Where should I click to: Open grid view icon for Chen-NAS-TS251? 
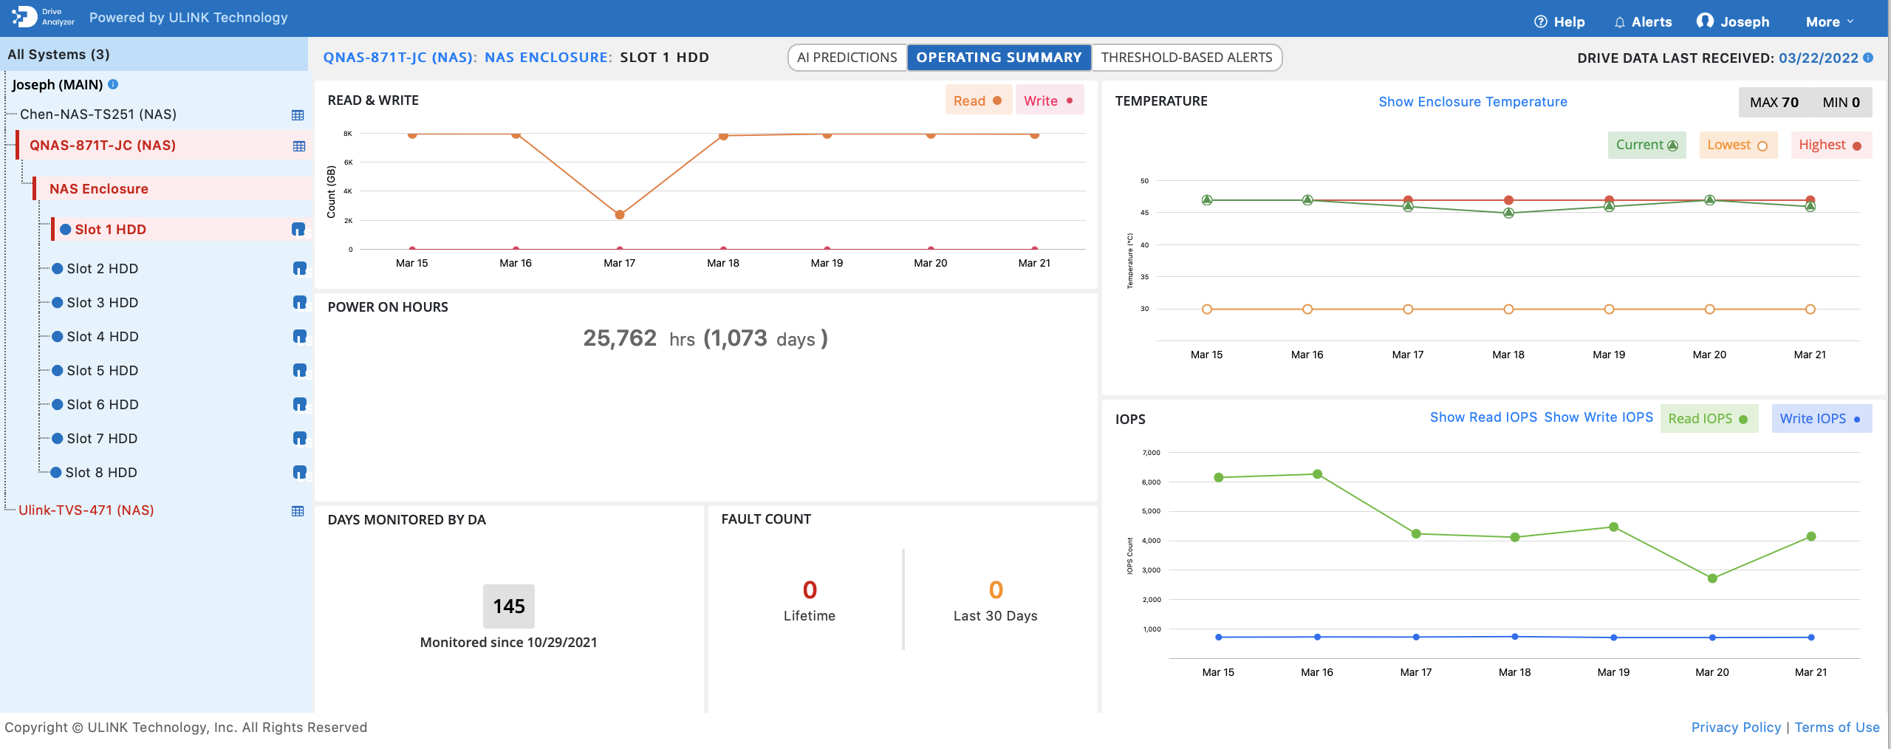298,115
